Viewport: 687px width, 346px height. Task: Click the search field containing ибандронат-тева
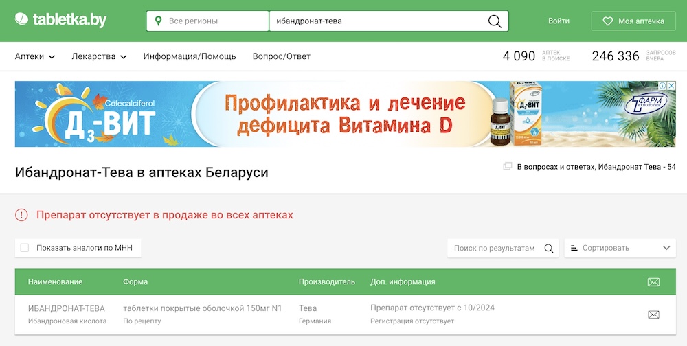pos(378,21)
